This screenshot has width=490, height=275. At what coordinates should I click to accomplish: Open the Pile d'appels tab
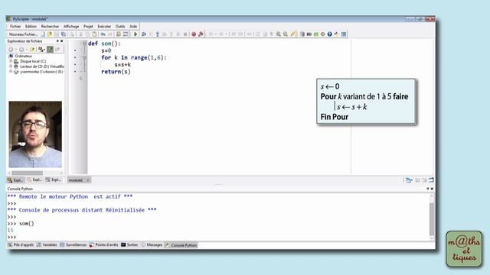[21, 245]
